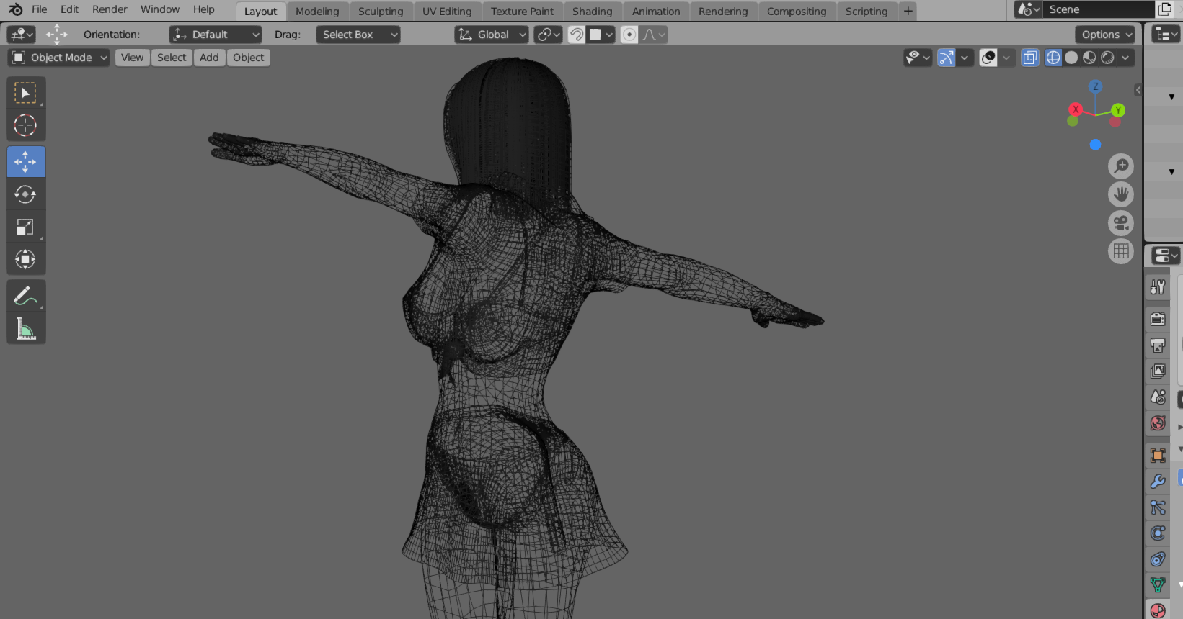The height and width of the screenshot is (619, 1183).
Task: Open the Select Box drag dropdown
Action: pyautogui.click(x=358, y=35)
